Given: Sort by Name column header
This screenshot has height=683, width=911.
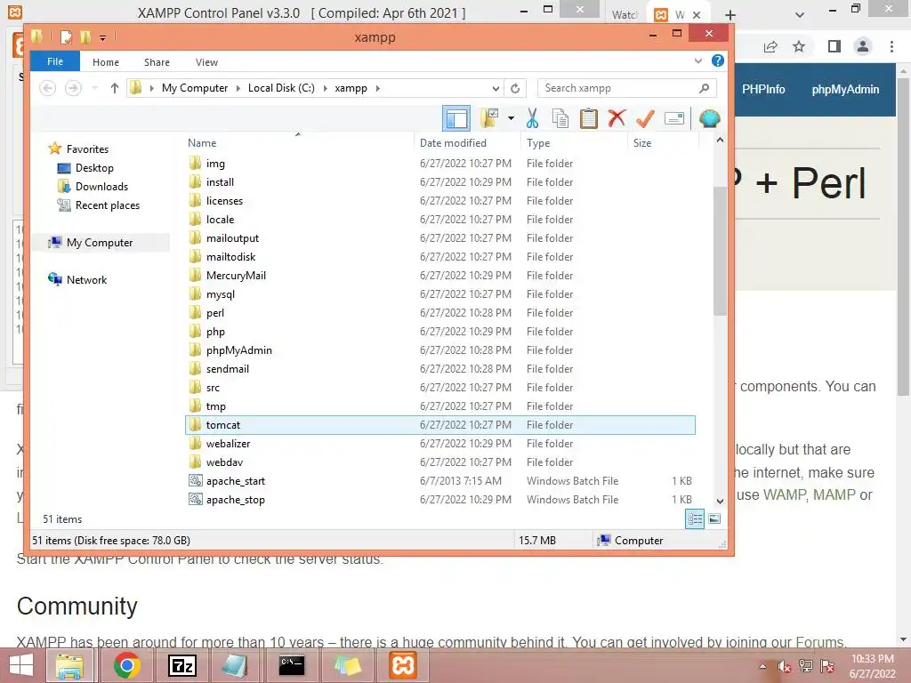Looking at the screenshot, I should pos(299,143).
